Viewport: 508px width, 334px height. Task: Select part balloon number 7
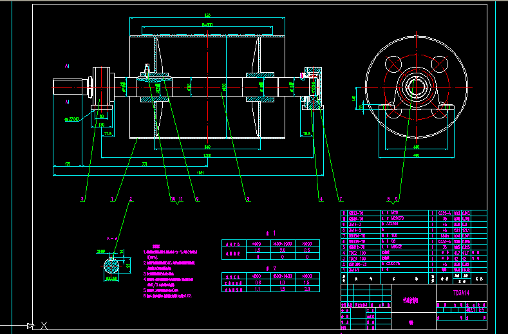339,199
